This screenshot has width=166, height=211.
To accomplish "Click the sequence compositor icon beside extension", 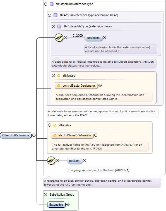I will (x=59, y=37).
